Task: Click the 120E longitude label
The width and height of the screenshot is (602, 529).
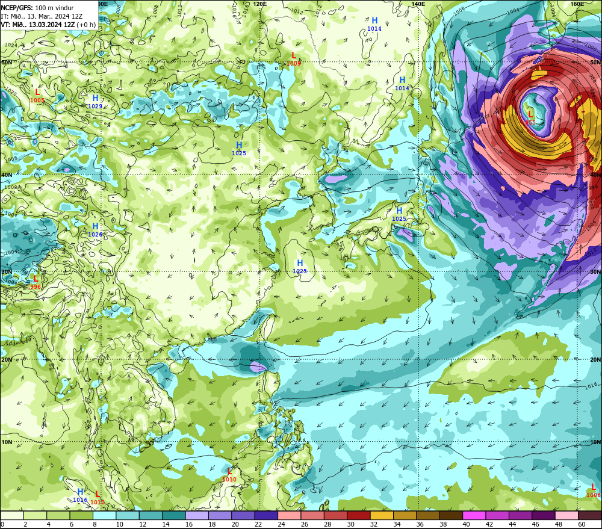Action: coord(260,4)
